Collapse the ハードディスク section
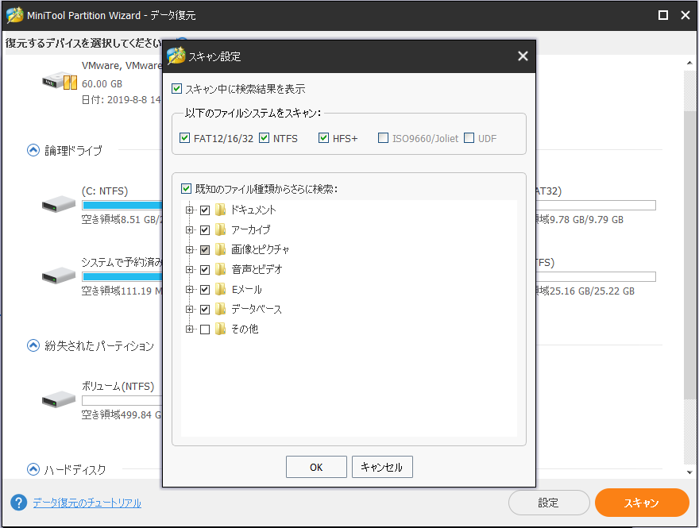Screen dimensions: 699x528 click(x=33, y=468)
